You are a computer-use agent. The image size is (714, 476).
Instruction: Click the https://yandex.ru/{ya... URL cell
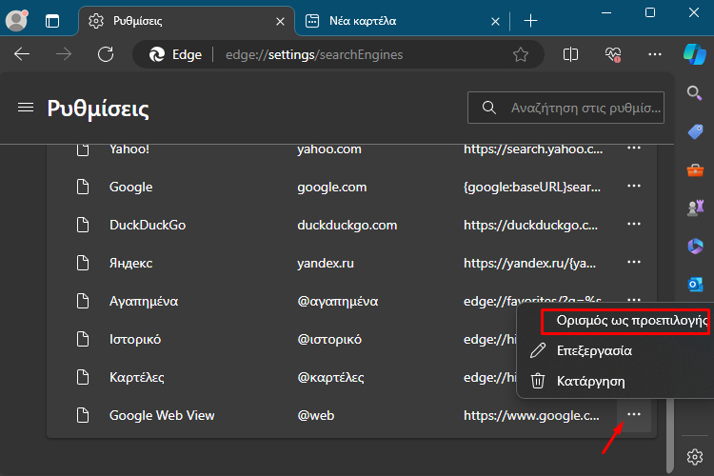(x=529, y=264)
